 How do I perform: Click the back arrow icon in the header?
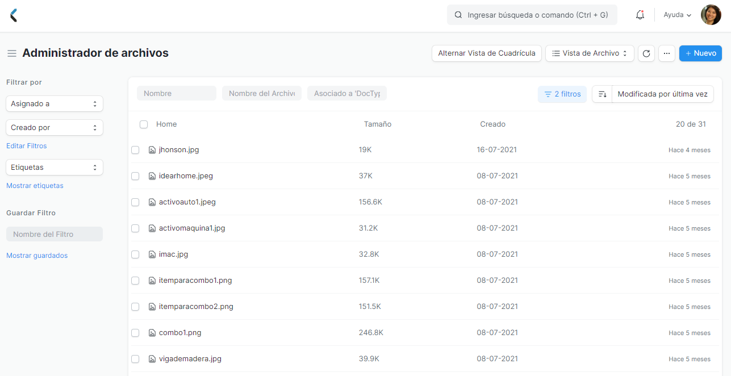tap(12, 15)
